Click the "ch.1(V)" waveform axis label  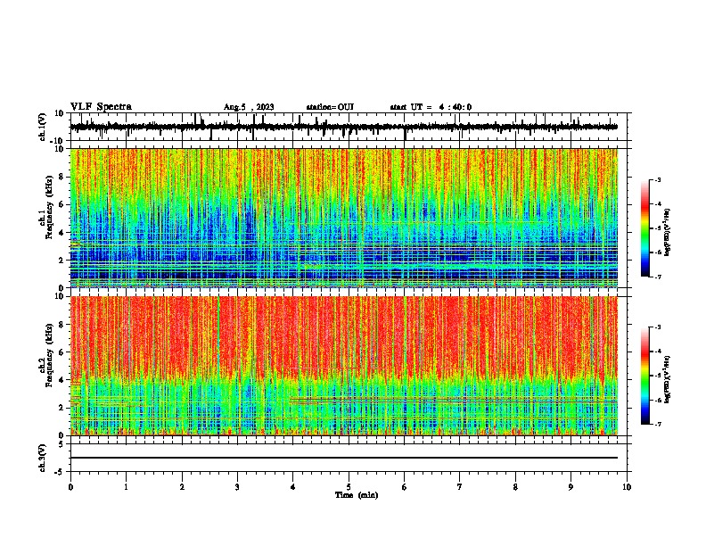(x=42, y=127)
